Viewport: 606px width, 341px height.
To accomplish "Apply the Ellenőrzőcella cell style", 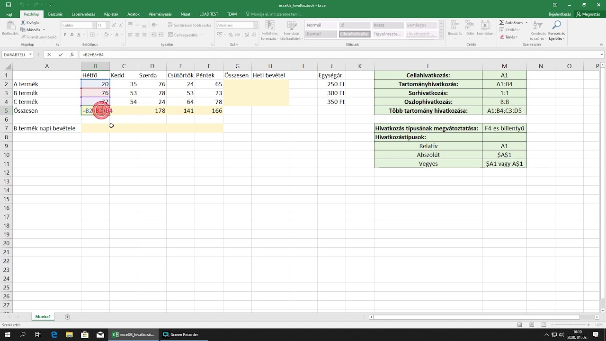I will pos(354,34).
